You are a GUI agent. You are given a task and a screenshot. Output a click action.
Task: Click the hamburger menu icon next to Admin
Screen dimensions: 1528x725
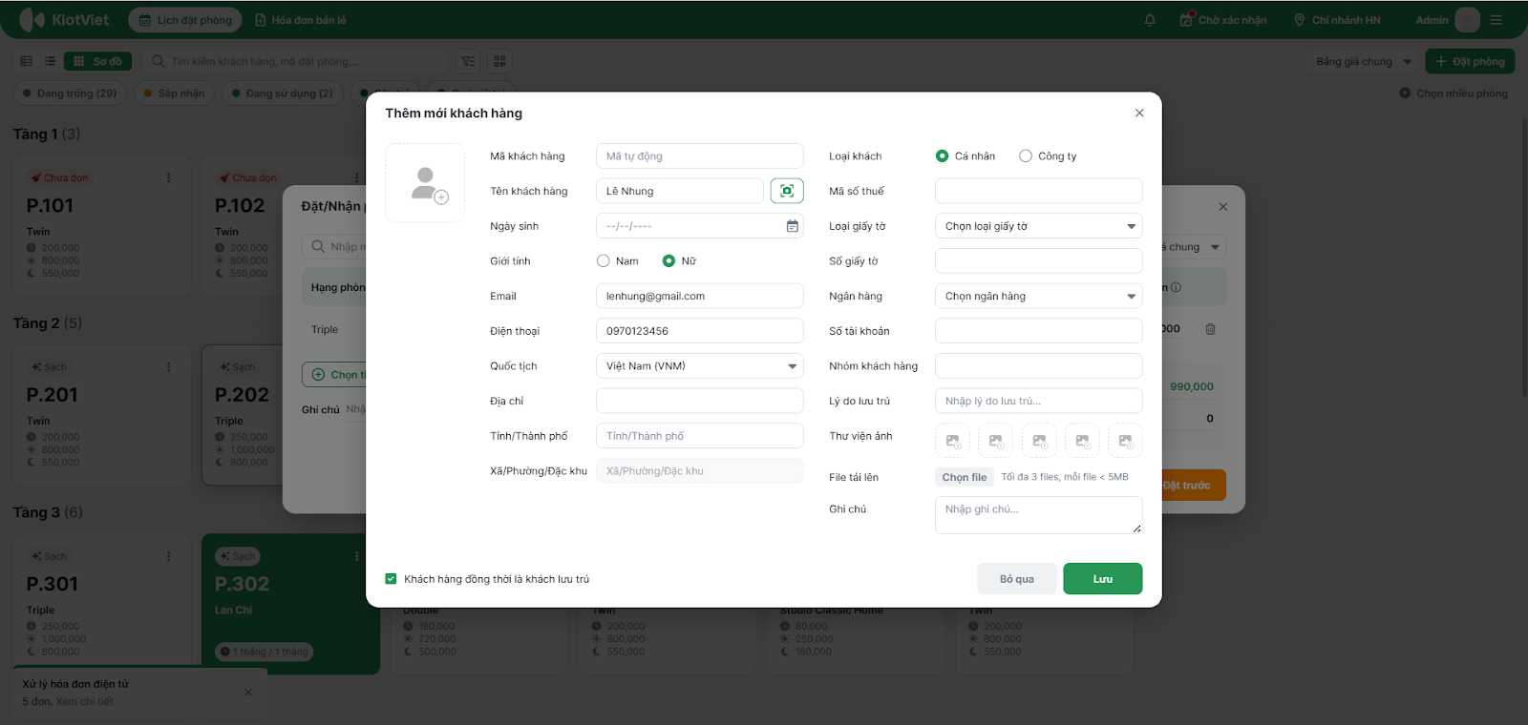1496,20
